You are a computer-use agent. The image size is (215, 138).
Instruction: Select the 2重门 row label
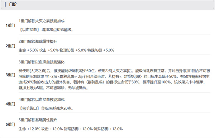pyautogui.click(x=10, y=46)
